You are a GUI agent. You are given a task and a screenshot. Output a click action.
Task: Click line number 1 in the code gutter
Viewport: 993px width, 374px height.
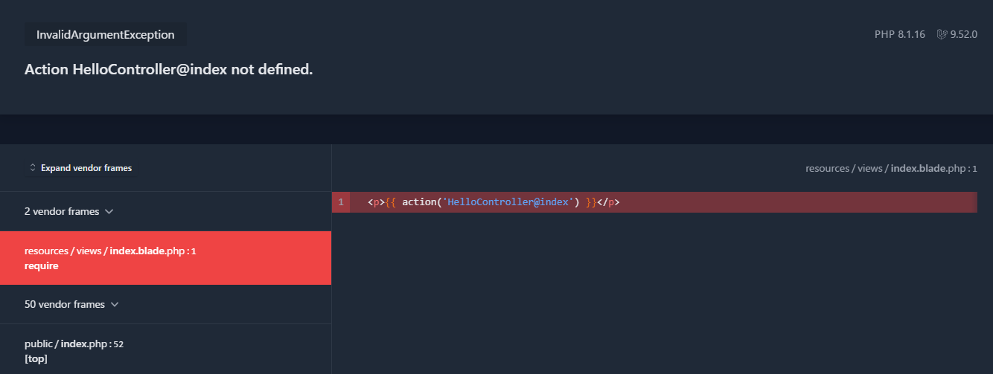coord(341,202)
